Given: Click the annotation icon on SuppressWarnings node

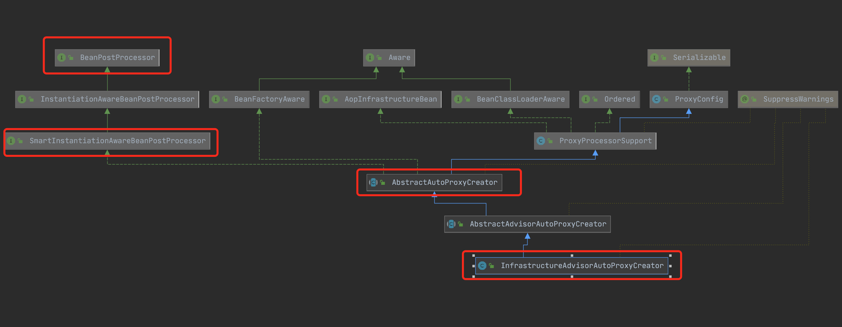Looking at the screenshot, I should 744,99.
